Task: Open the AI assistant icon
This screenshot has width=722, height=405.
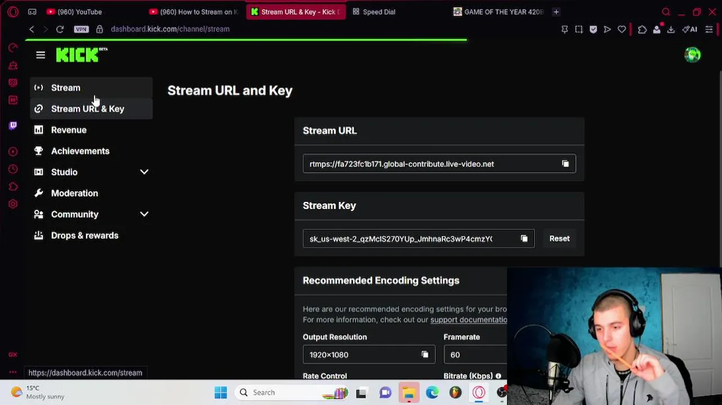Action: tap(689, 29)
